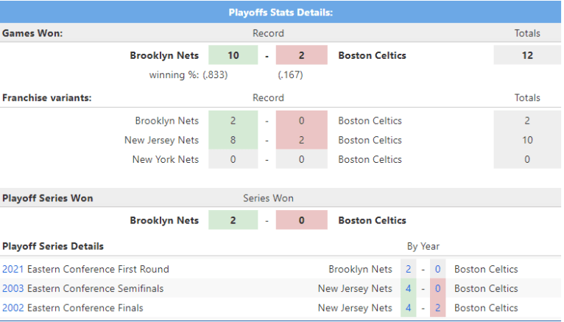Click the Playoffs Stats Details header bar
The width and height of the screenshot is (564, 322).
[x=280, y=13]
